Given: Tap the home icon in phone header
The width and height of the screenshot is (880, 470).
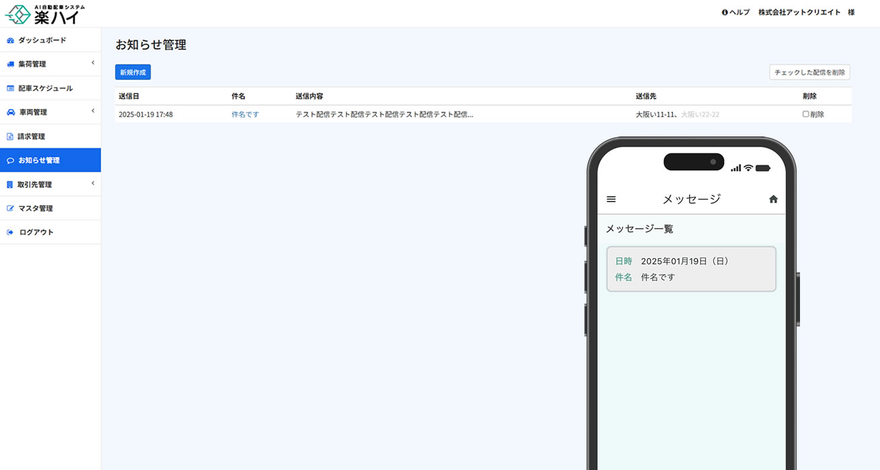Looking at the screenshot, I should click(x=773, y=199).
